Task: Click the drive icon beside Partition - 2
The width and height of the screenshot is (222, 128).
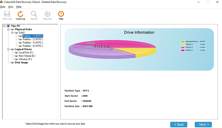Action: [x=20, y=39]
